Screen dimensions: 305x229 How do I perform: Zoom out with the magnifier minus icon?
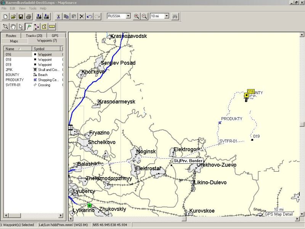pyautogui.click(x=144, y=16)
